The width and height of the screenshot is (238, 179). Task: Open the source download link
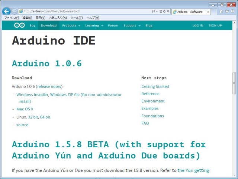[x=22, y=125]
